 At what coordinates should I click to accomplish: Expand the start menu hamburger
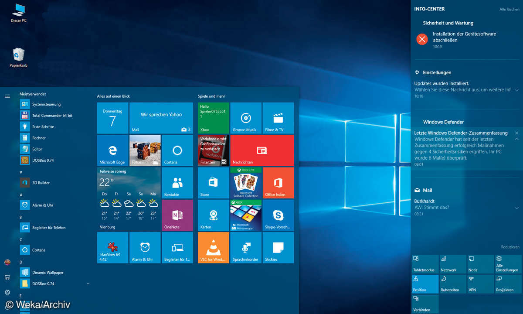tap(7, 96)
